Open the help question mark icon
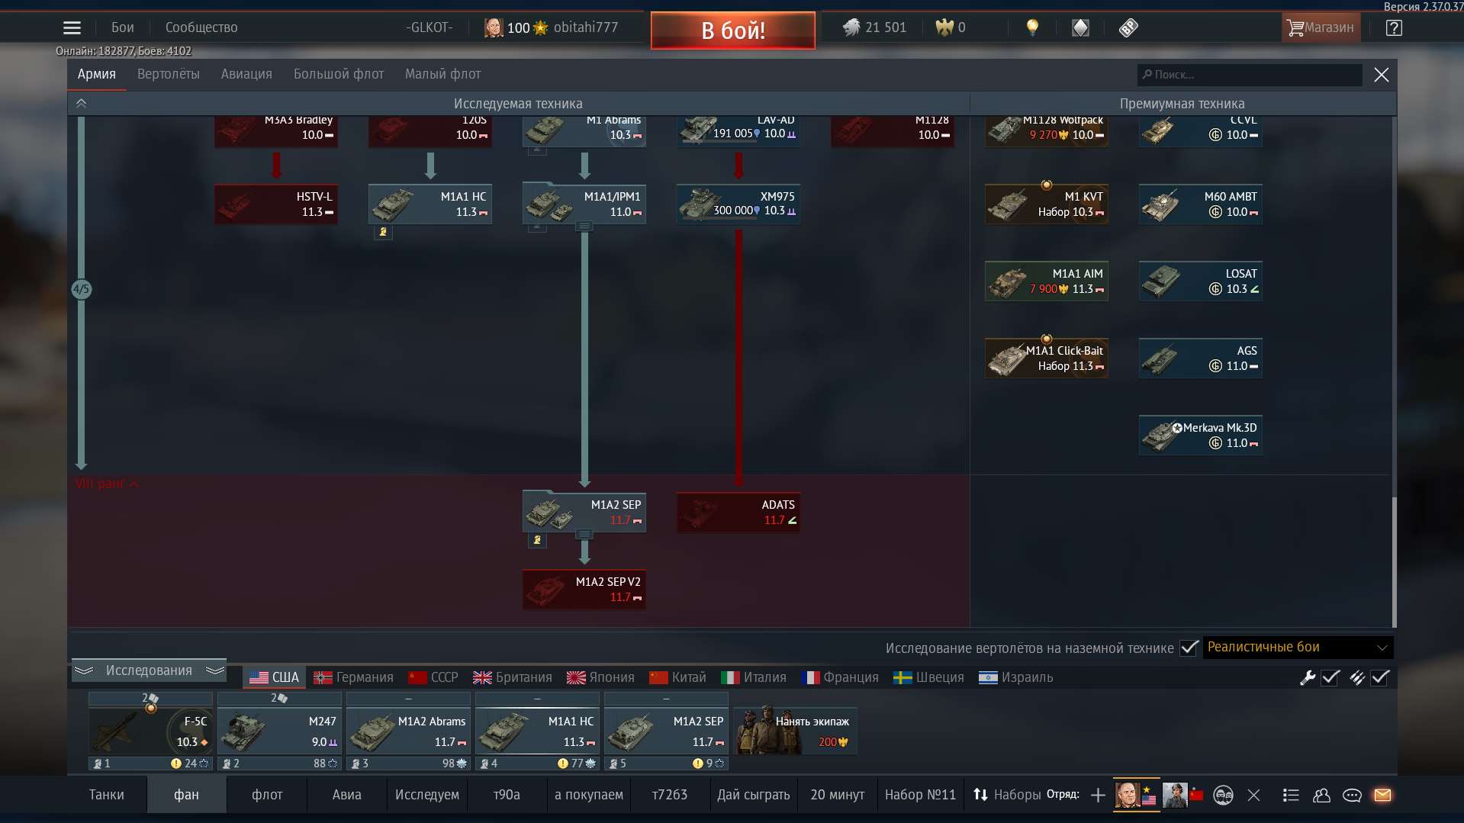 (x=1394, y=28)
